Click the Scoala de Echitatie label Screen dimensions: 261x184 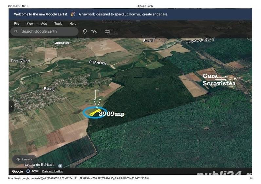coord(39,165)
